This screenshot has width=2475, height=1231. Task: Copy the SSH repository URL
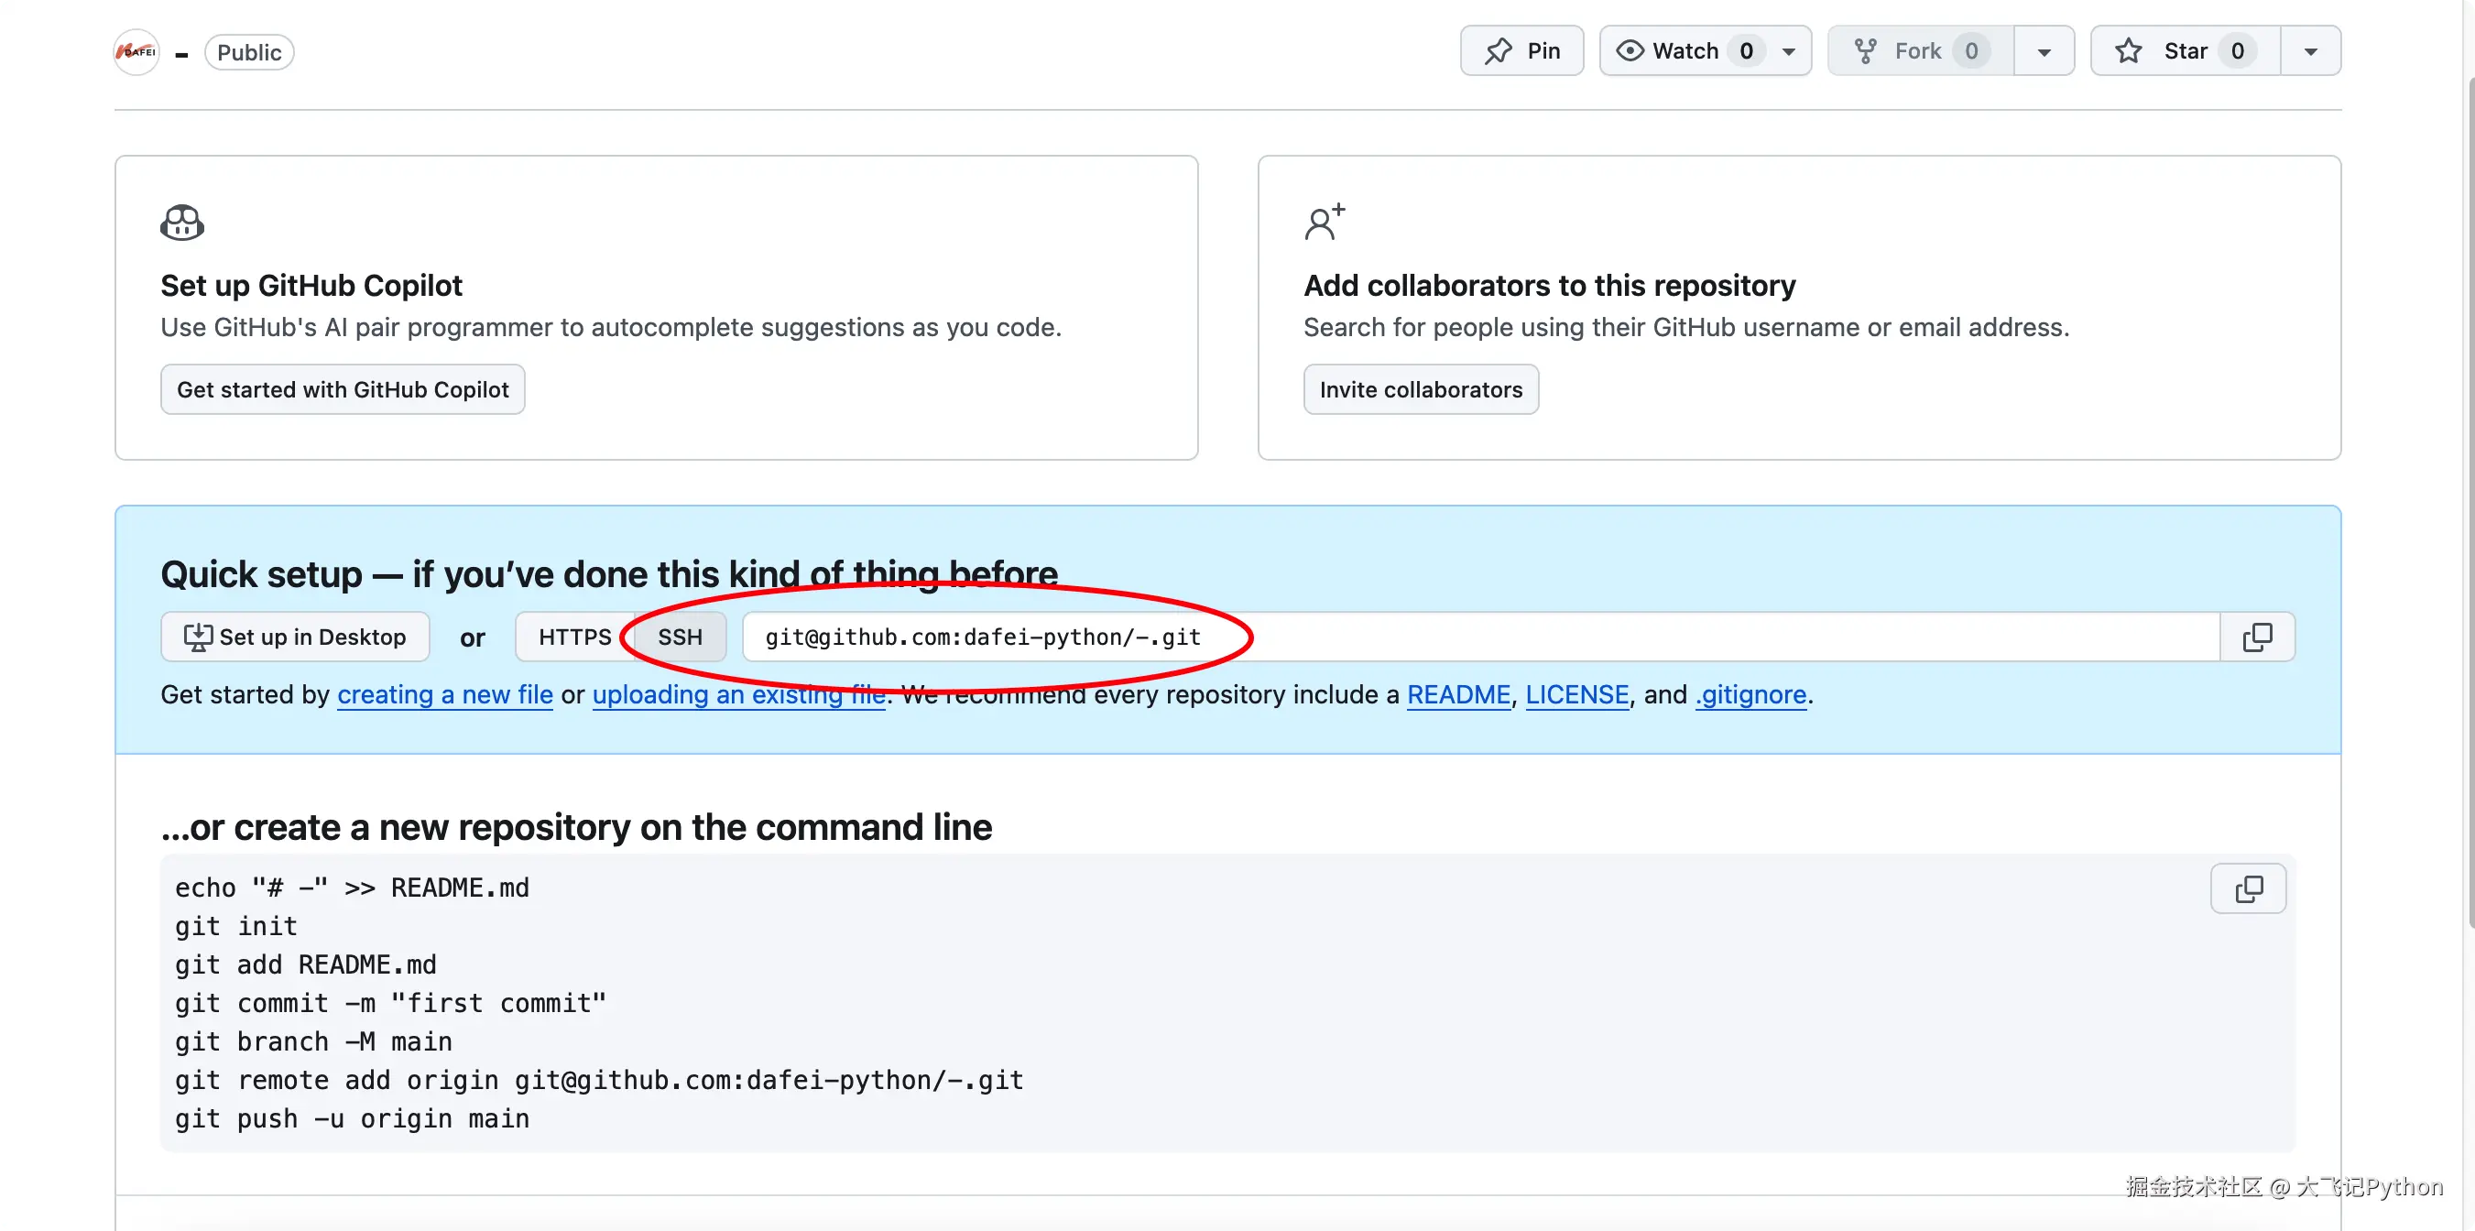pyautogui.click(x=2257, y=637)
